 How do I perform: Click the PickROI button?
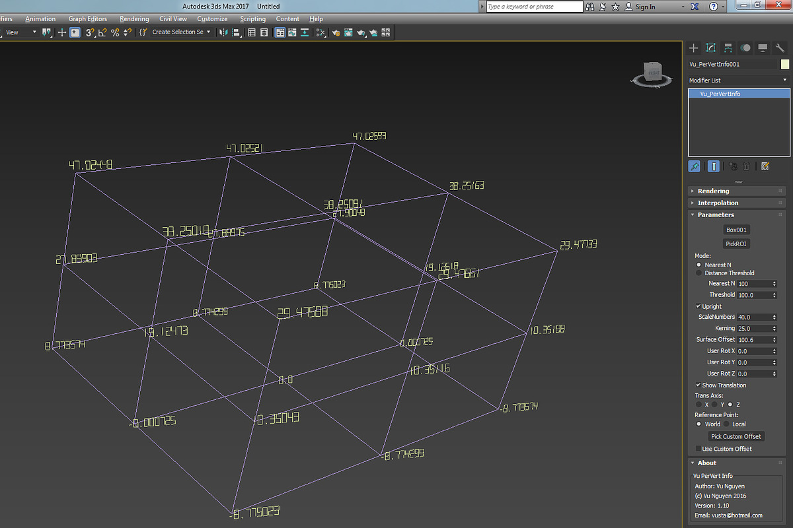tap(737, 244)
